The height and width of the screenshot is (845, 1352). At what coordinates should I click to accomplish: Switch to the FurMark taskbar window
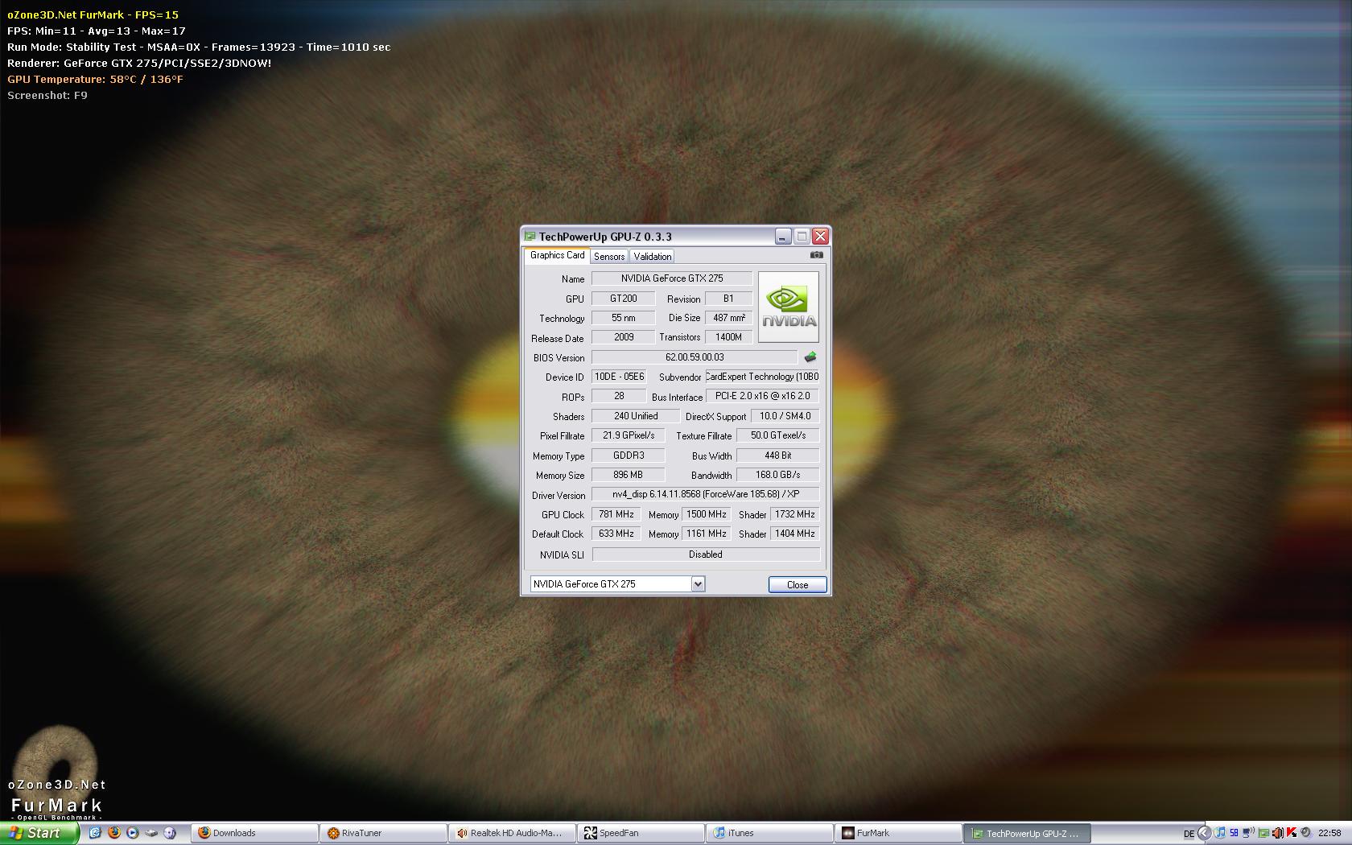[898, 833]
